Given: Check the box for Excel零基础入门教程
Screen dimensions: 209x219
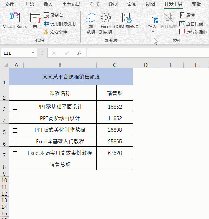Looking at the screenshot, I should pyautogui.click(x=15, y=142).
